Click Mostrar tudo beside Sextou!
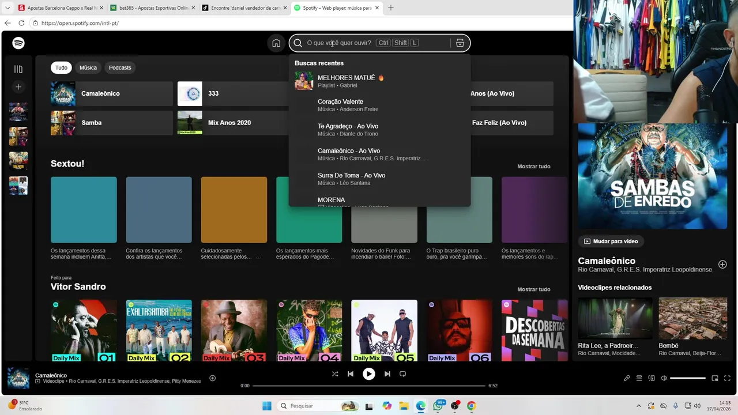The width and height of the screenshot is (738, 415). tap(534, 167)
